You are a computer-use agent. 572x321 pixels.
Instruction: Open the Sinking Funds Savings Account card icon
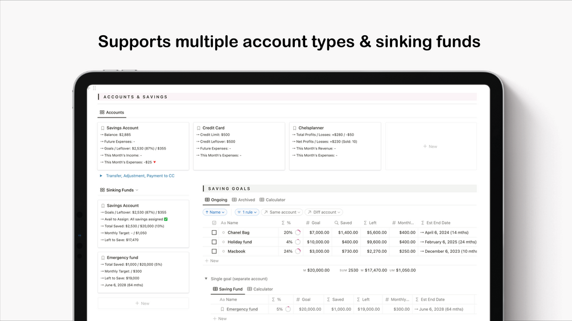point(103,206)
